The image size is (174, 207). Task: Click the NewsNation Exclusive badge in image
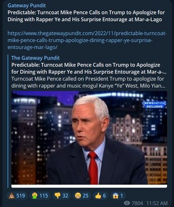155,104
